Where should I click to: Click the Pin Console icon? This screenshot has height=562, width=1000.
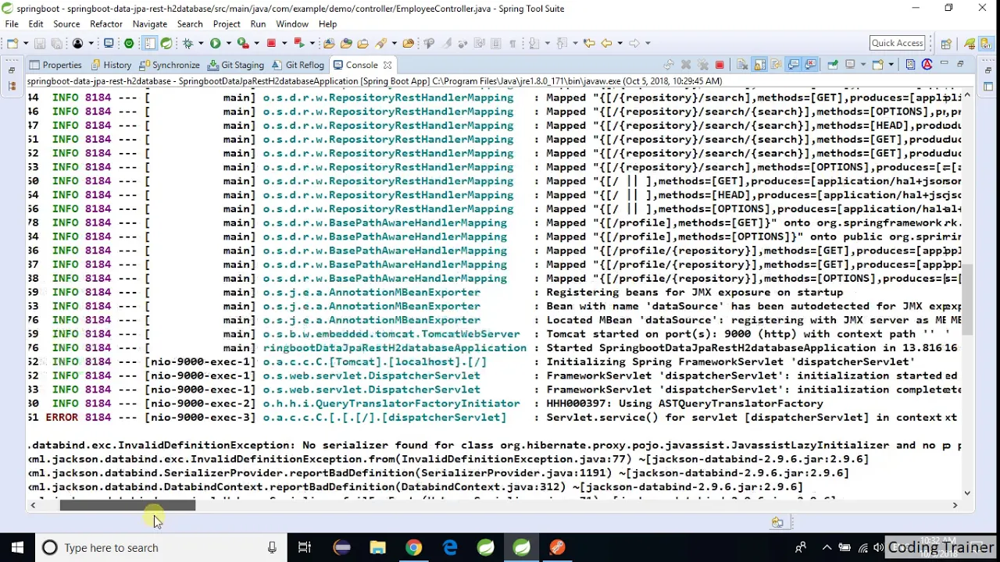(x=832, y=65)
